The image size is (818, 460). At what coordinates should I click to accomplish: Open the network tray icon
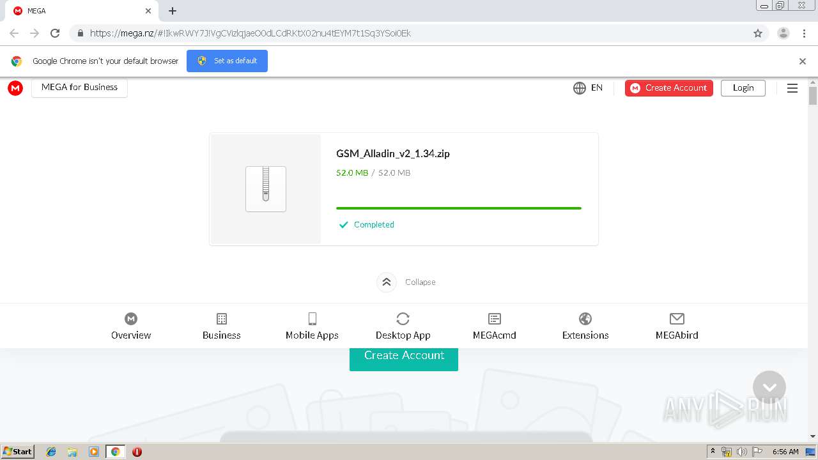(727, 452)
